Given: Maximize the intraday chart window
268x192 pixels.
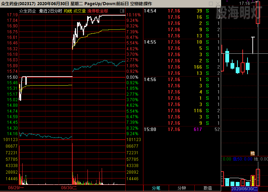Looking at the screenshot, I should 211,3.
